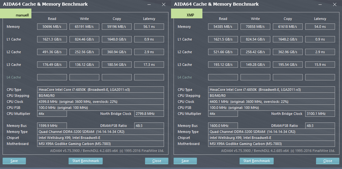342x169 pixels.
Task: Click the manuell label tag
Action: pyautogui.click(x=16, y=14)
